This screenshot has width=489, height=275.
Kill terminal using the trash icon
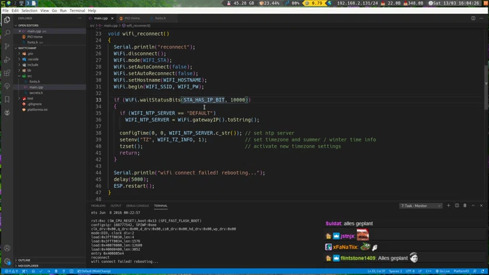[465, 206]
